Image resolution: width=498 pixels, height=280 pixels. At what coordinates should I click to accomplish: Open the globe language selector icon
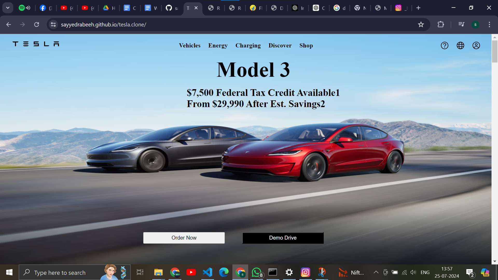[460, 46]
